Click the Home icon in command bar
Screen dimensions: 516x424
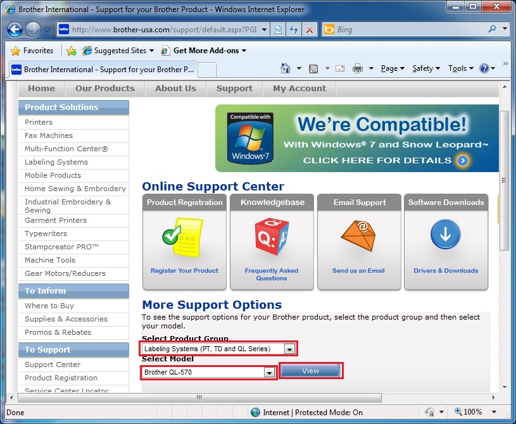pos(286,68)
